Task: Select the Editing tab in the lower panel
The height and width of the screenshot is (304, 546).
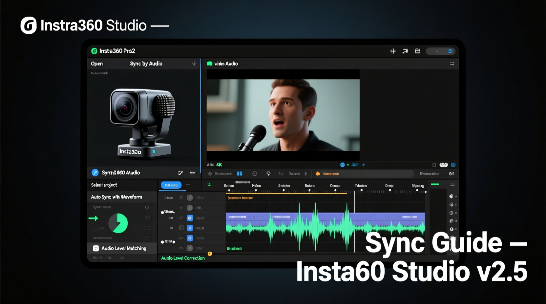Action: pyautogui.click(x=171, y=185)
